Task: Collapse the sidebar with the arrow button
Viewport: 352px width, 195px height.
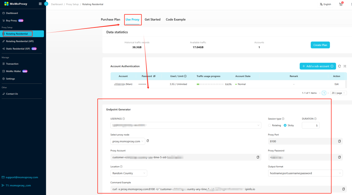Action: (x=46, y=4)
